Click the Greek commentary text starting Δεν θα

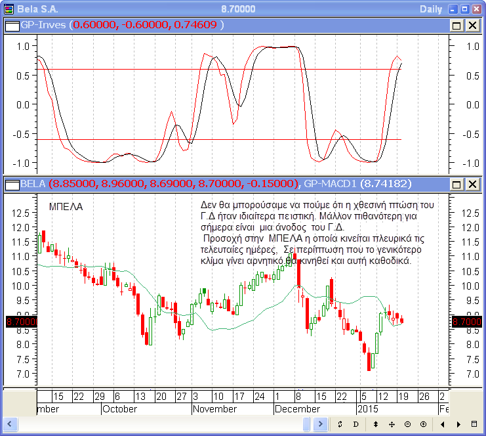[317, 232]
